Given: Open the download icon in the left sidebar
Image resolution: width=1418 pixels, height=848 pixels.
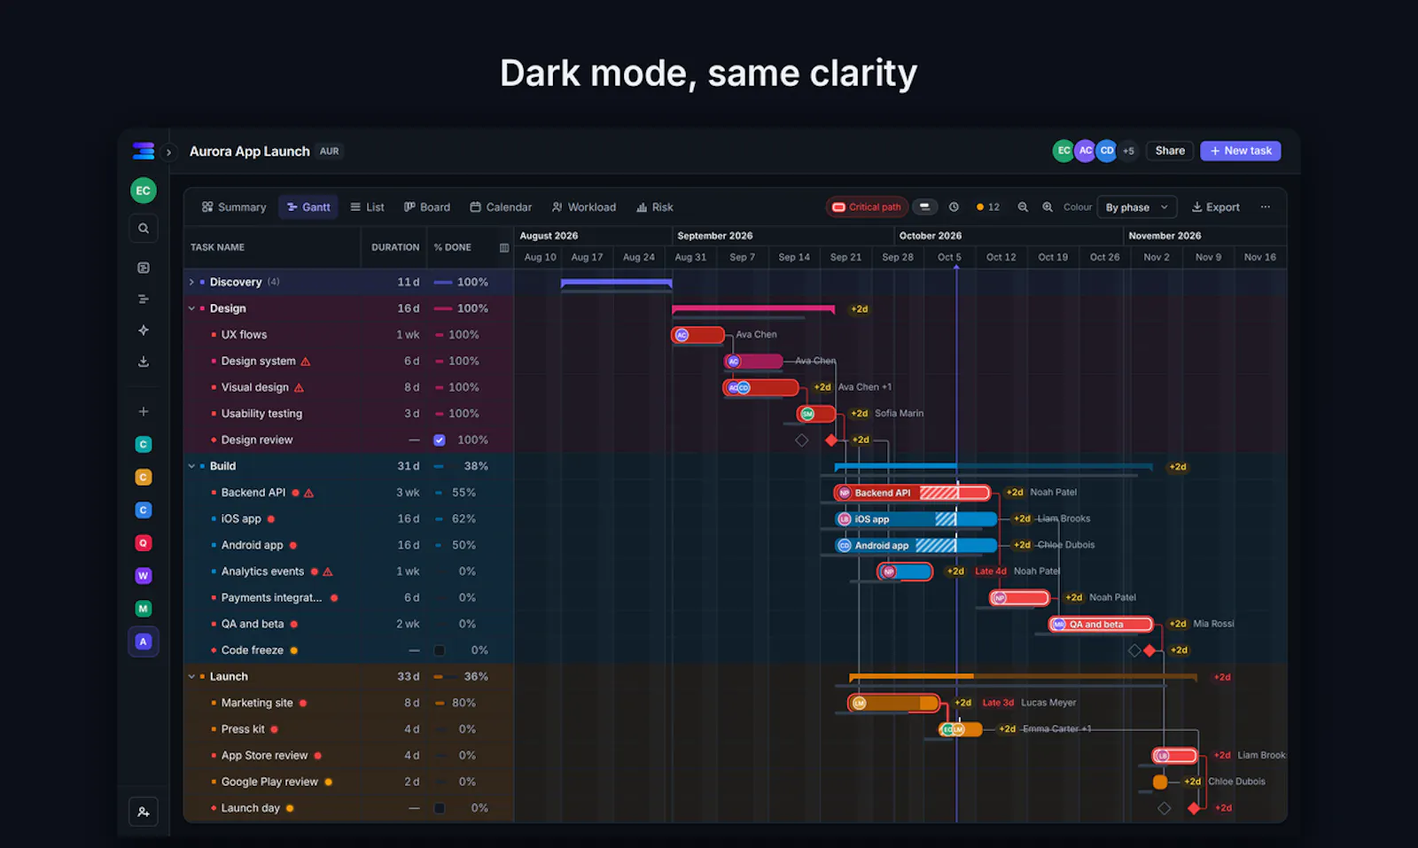Looking at the screenshot, I should click(x=144, y=362).
